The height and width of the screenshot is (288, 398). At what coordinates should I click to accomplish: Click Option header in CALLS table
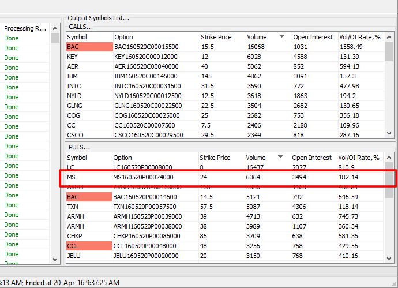(x=156, y=37)
